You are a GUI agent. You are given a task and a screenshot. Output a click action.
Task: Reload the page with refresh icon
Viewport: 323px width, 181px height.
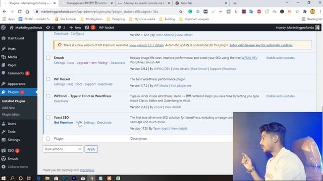pos(20,12)
